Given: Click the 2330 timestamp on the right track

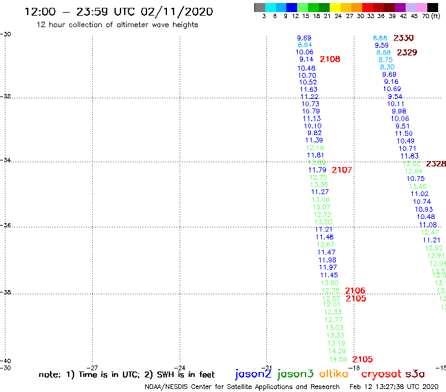Looking at the screenshot, I should [403, 38].
